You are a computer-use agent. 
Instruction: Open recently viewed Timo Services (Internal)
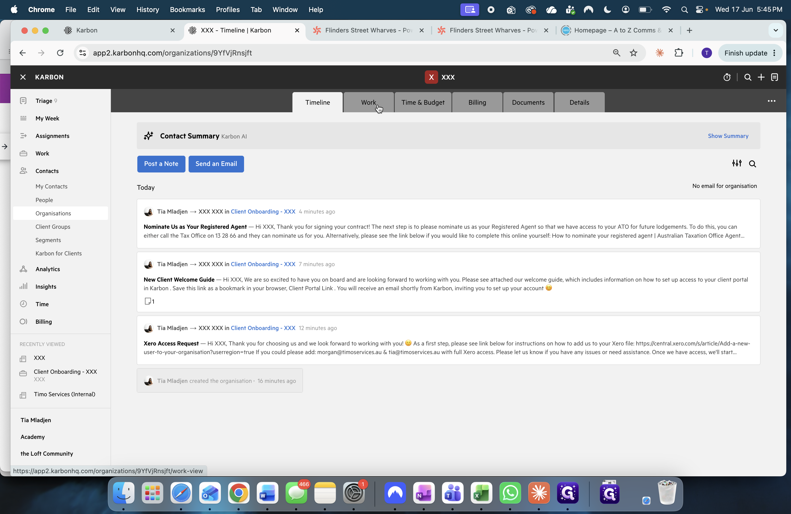(x=64, y=394)
